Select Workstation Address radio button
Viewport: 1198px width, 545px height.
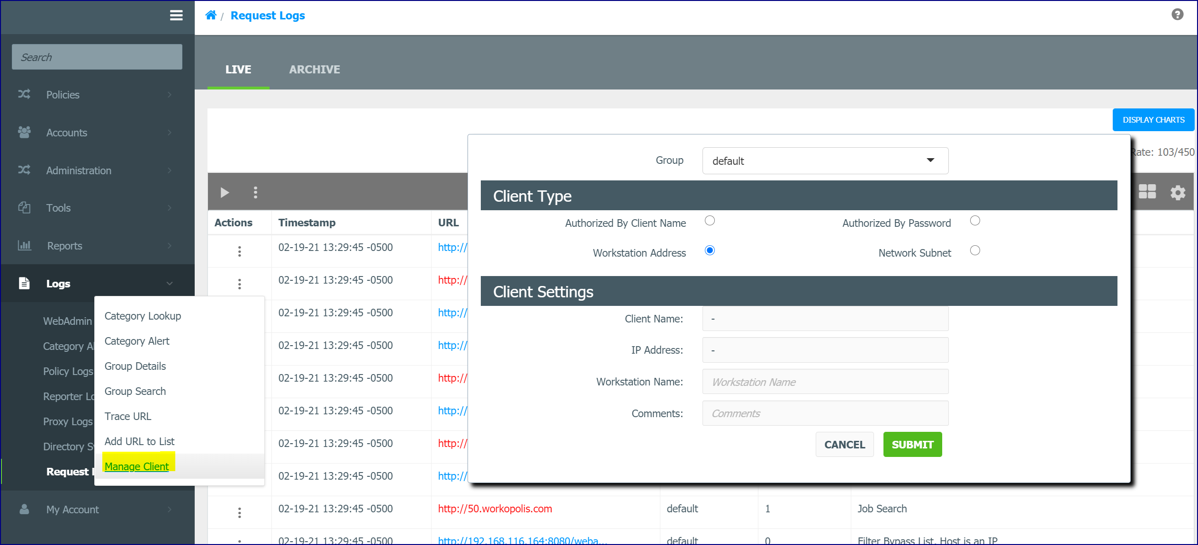pos(710,250)
